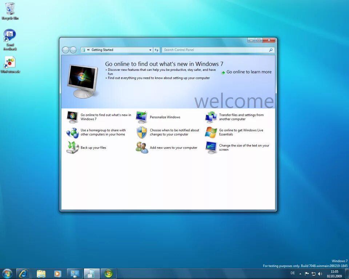Open the address bar history dropdown
Image resolution: width=349 pixels, height=279 pixels.
150,50
